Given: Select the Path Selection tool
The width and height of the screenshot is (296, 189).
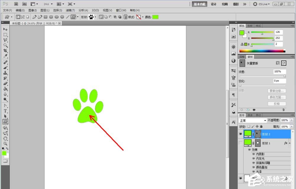Looking at the screenshot, I should (x=5, y=116).
